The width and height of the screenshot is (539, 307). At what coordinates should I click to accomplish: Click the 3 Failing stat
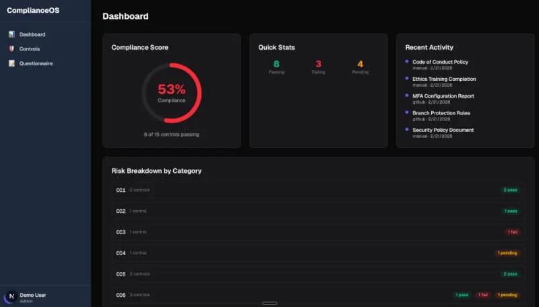point(318,67)
